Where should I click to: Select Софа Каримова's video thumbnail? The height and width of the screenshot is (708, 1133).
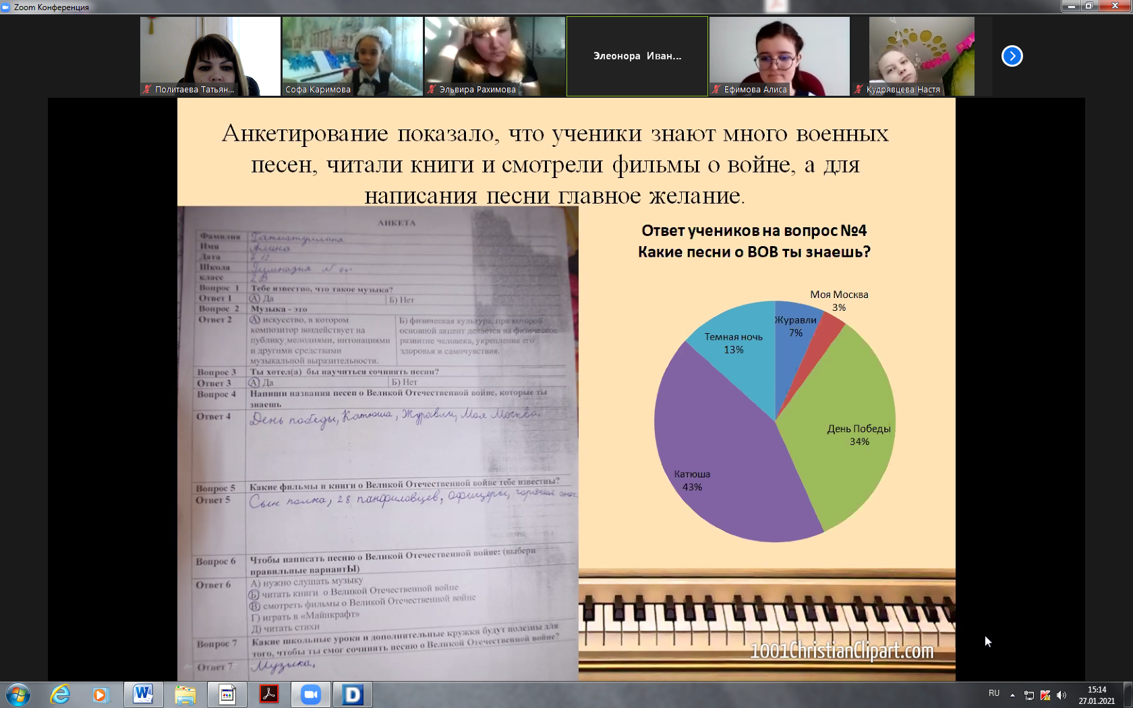pos(352,56)
